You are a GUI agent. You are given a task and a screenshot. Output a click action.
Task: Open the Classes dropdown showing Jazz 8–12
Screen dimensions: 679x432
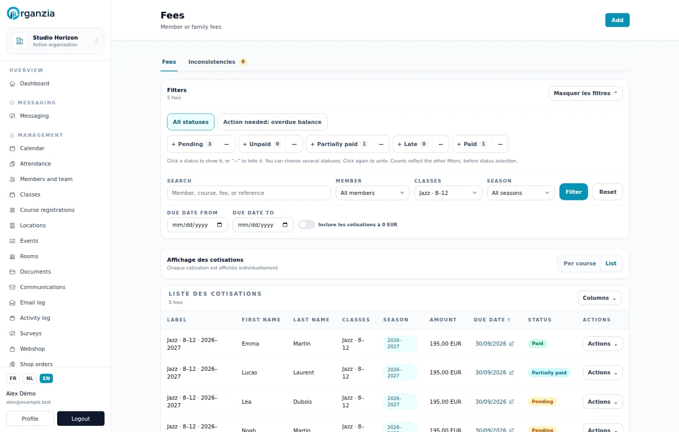448,193
